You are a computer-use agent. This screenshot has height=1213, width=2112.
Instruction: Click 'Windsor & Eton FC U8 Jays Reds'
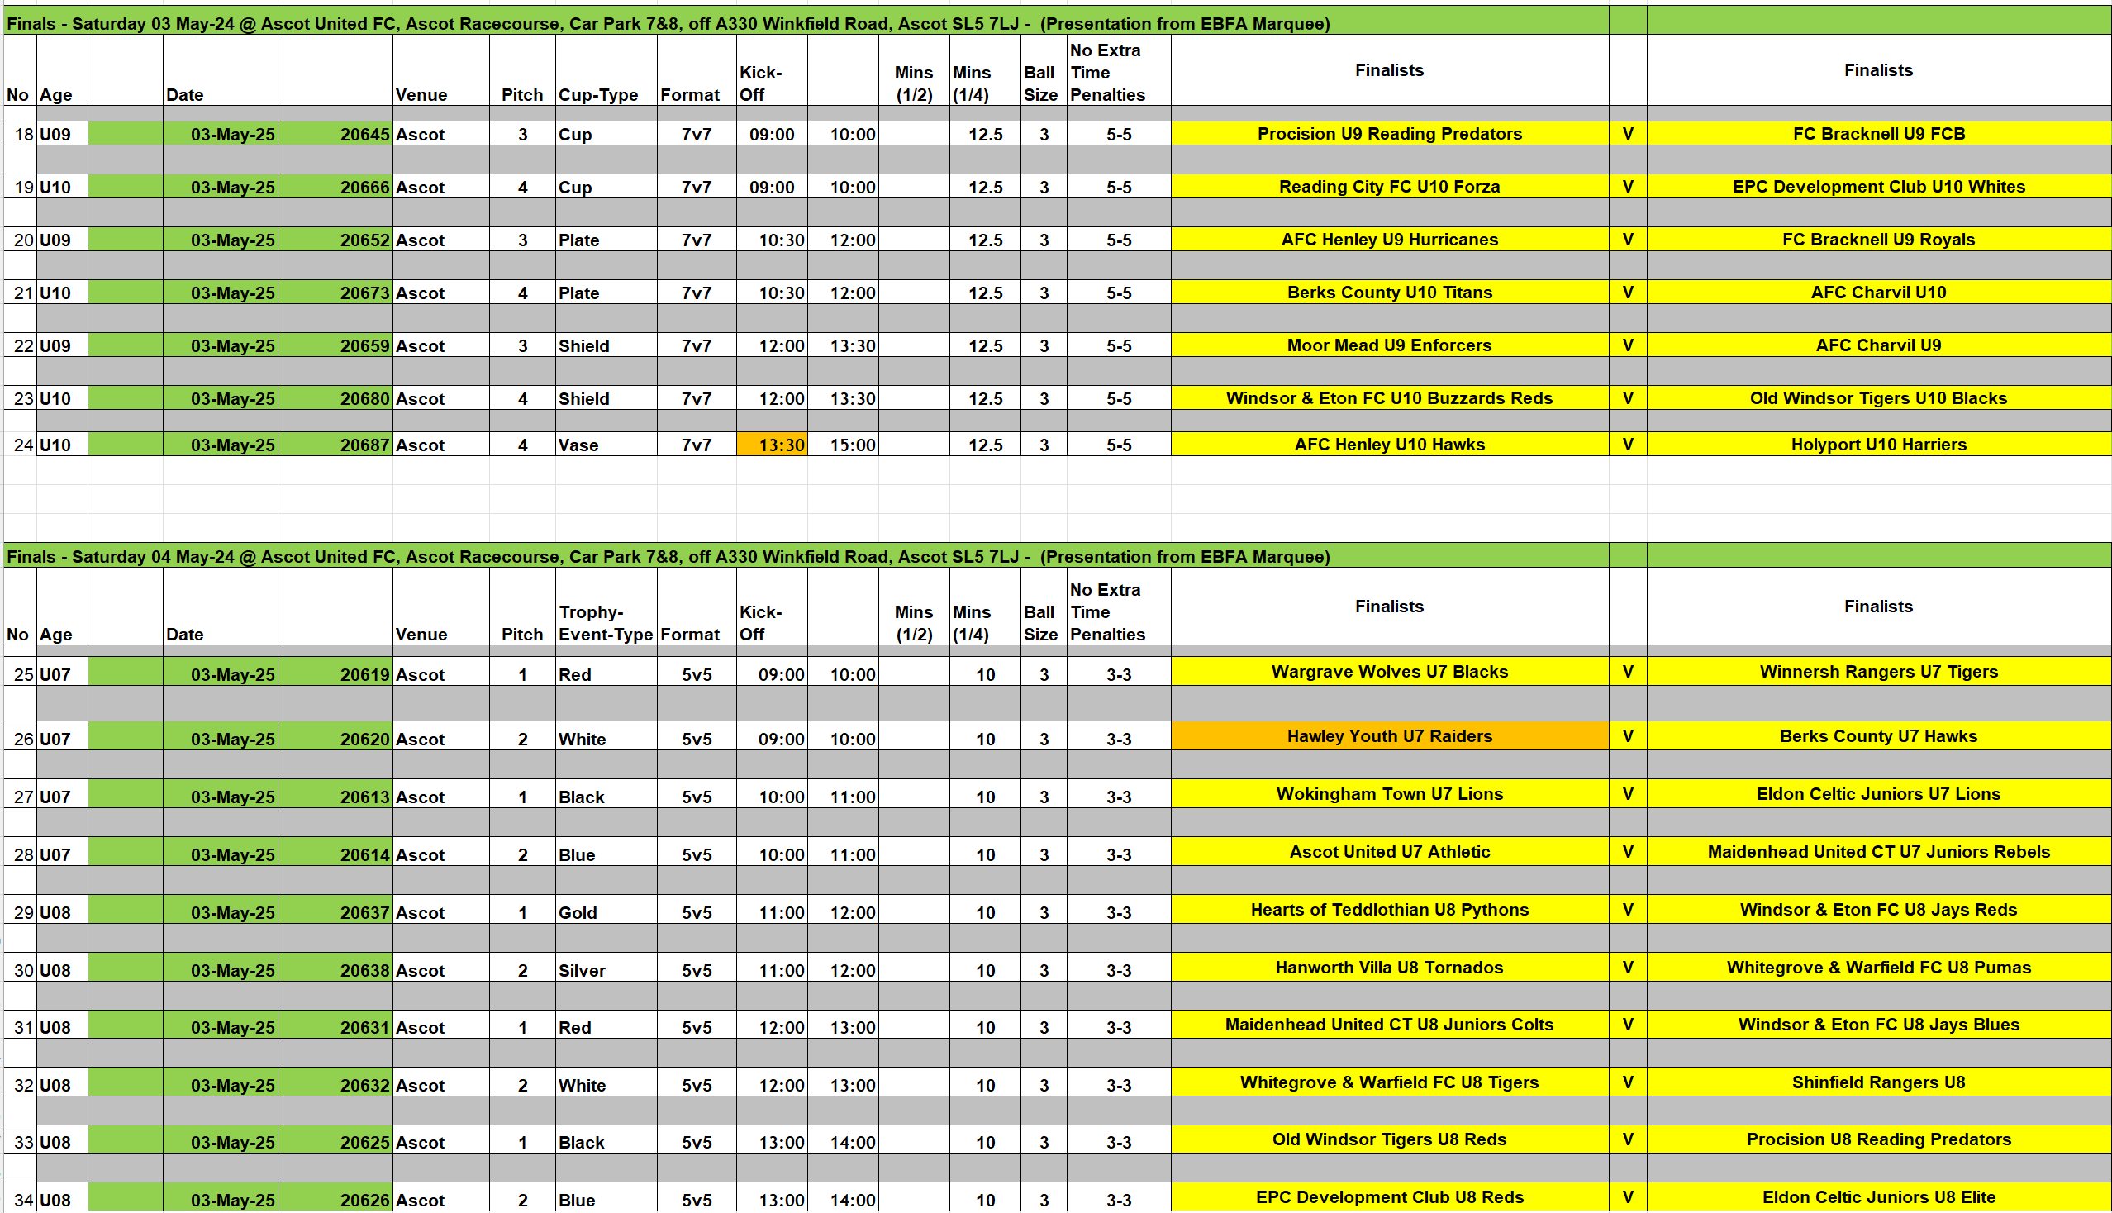tap(1879, 910)
